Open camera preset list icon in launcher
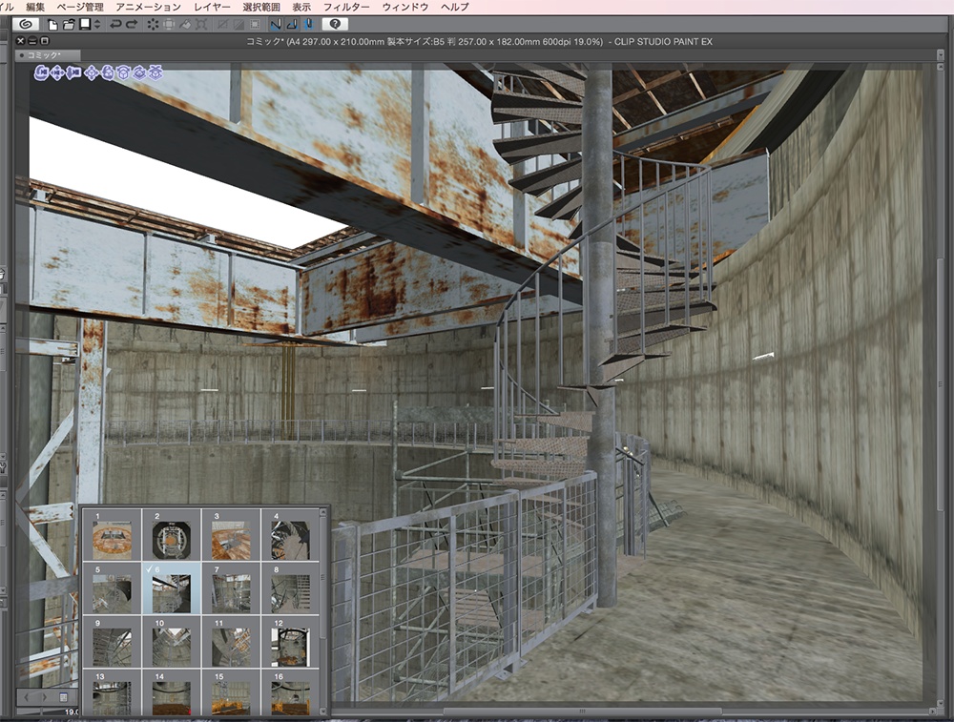Viewport: 954px width, 722px height. coord(63,696)
